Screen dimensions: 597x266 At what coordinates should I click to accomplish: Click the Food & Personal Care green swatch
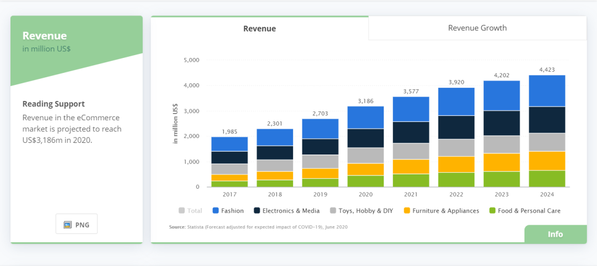[x=492, y=210]
